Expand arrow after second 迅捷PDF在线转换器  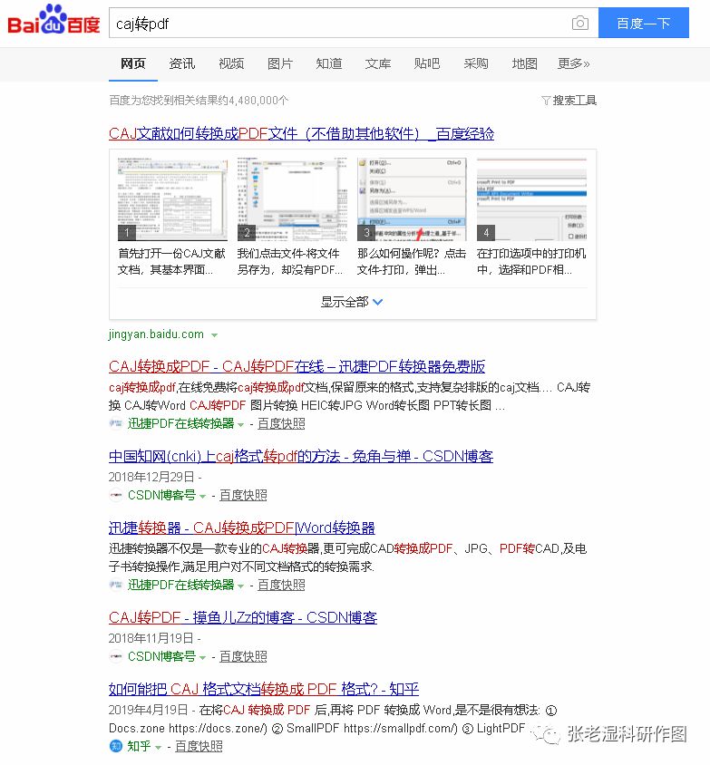(x=240, y=586)
